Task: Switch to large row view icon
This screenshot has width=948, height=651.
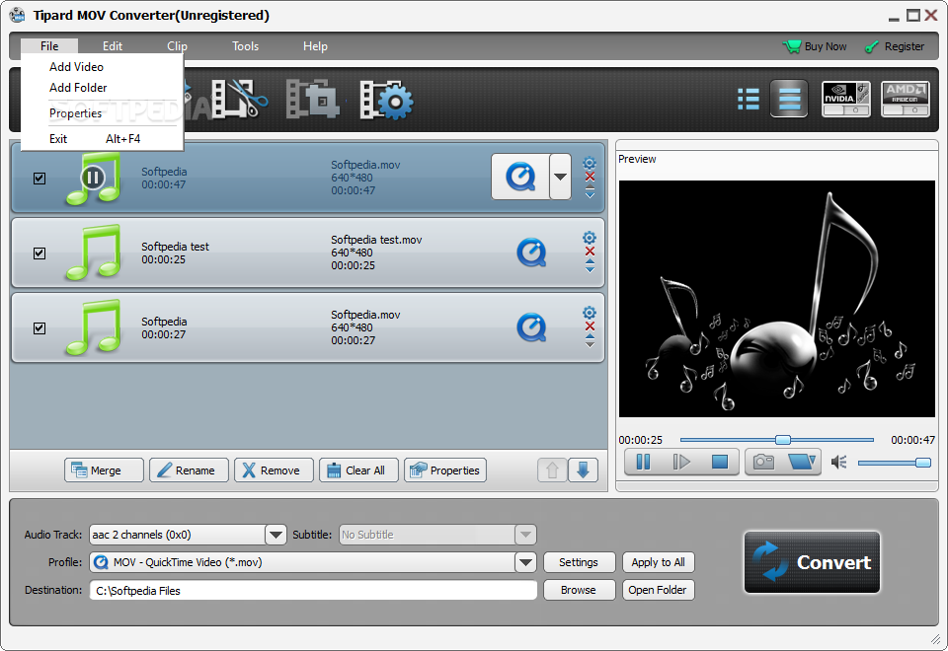Action: tap(789, 99)
